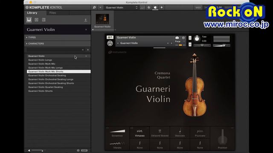
Task: Select Guarneri Violin Orchestral Seating Shorts preset
Action: [x=59, y=83]
